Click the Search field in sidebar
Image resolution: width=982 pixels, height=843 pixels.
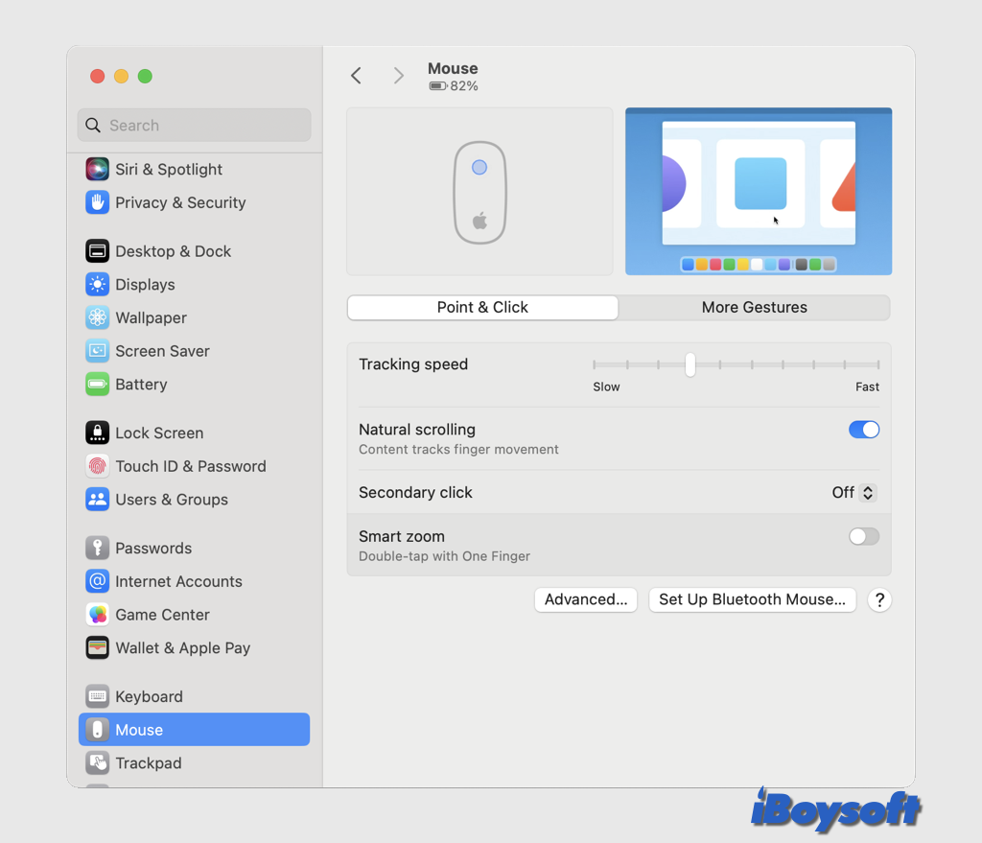point(195,126)
